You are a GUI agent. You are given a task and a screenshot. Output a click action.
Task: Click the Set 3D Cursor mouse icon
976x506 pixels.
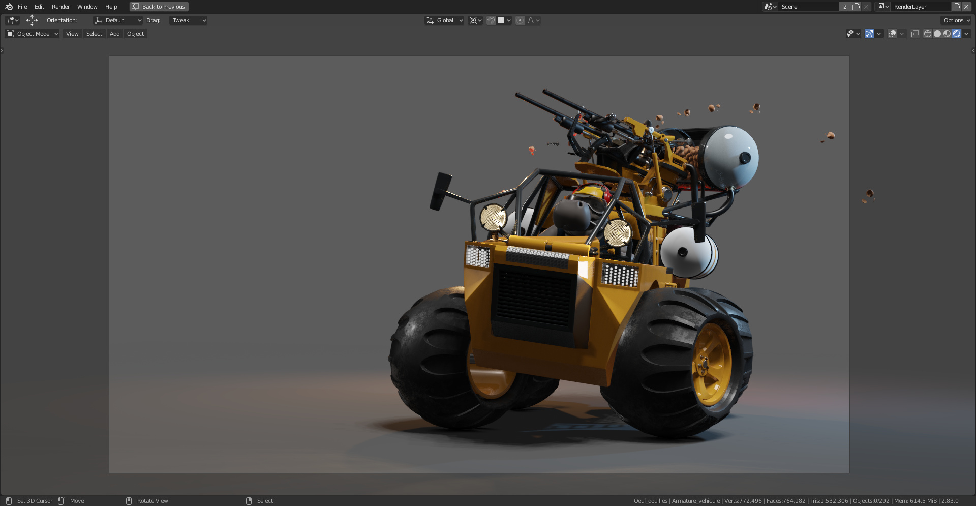coord(9,501)
